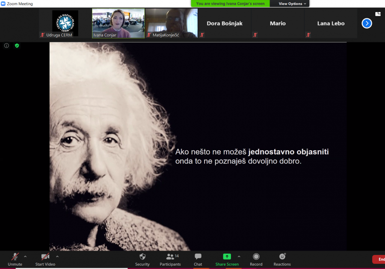Screen dimensions: 385x269
Task: Select Ivana Conjar's video thumbnail
Action: [x=118, y=23]
